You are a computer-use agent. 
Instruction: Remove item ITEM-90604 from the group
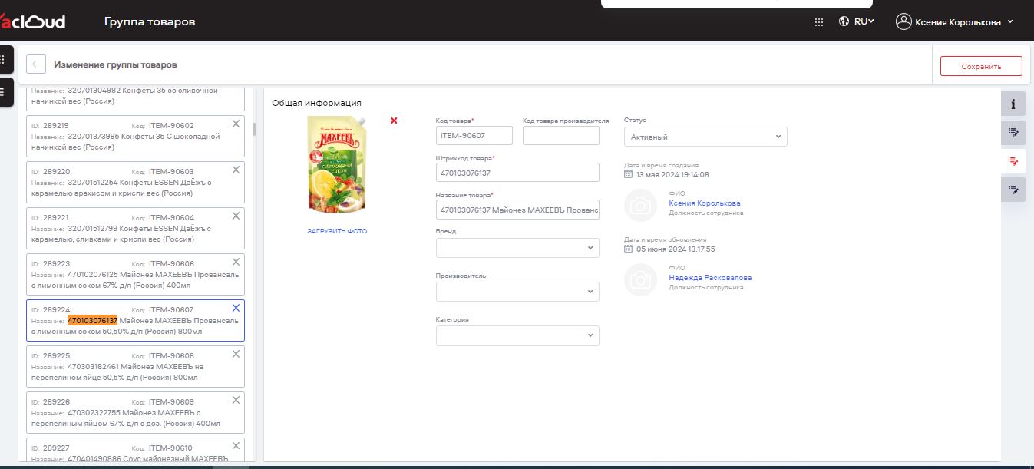(236, 216)
